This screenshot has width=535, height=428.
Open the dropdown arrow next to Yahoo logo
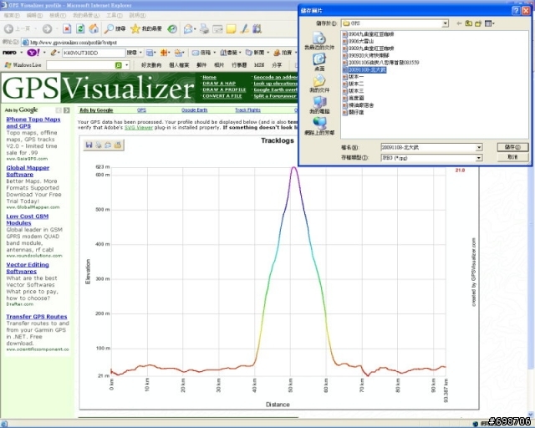pos(44,53)
